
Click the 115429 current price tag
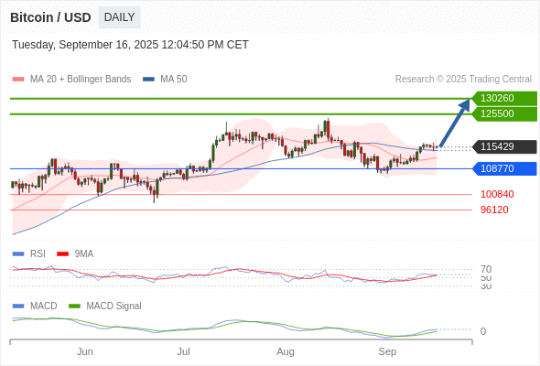click(x=504, y=146)
